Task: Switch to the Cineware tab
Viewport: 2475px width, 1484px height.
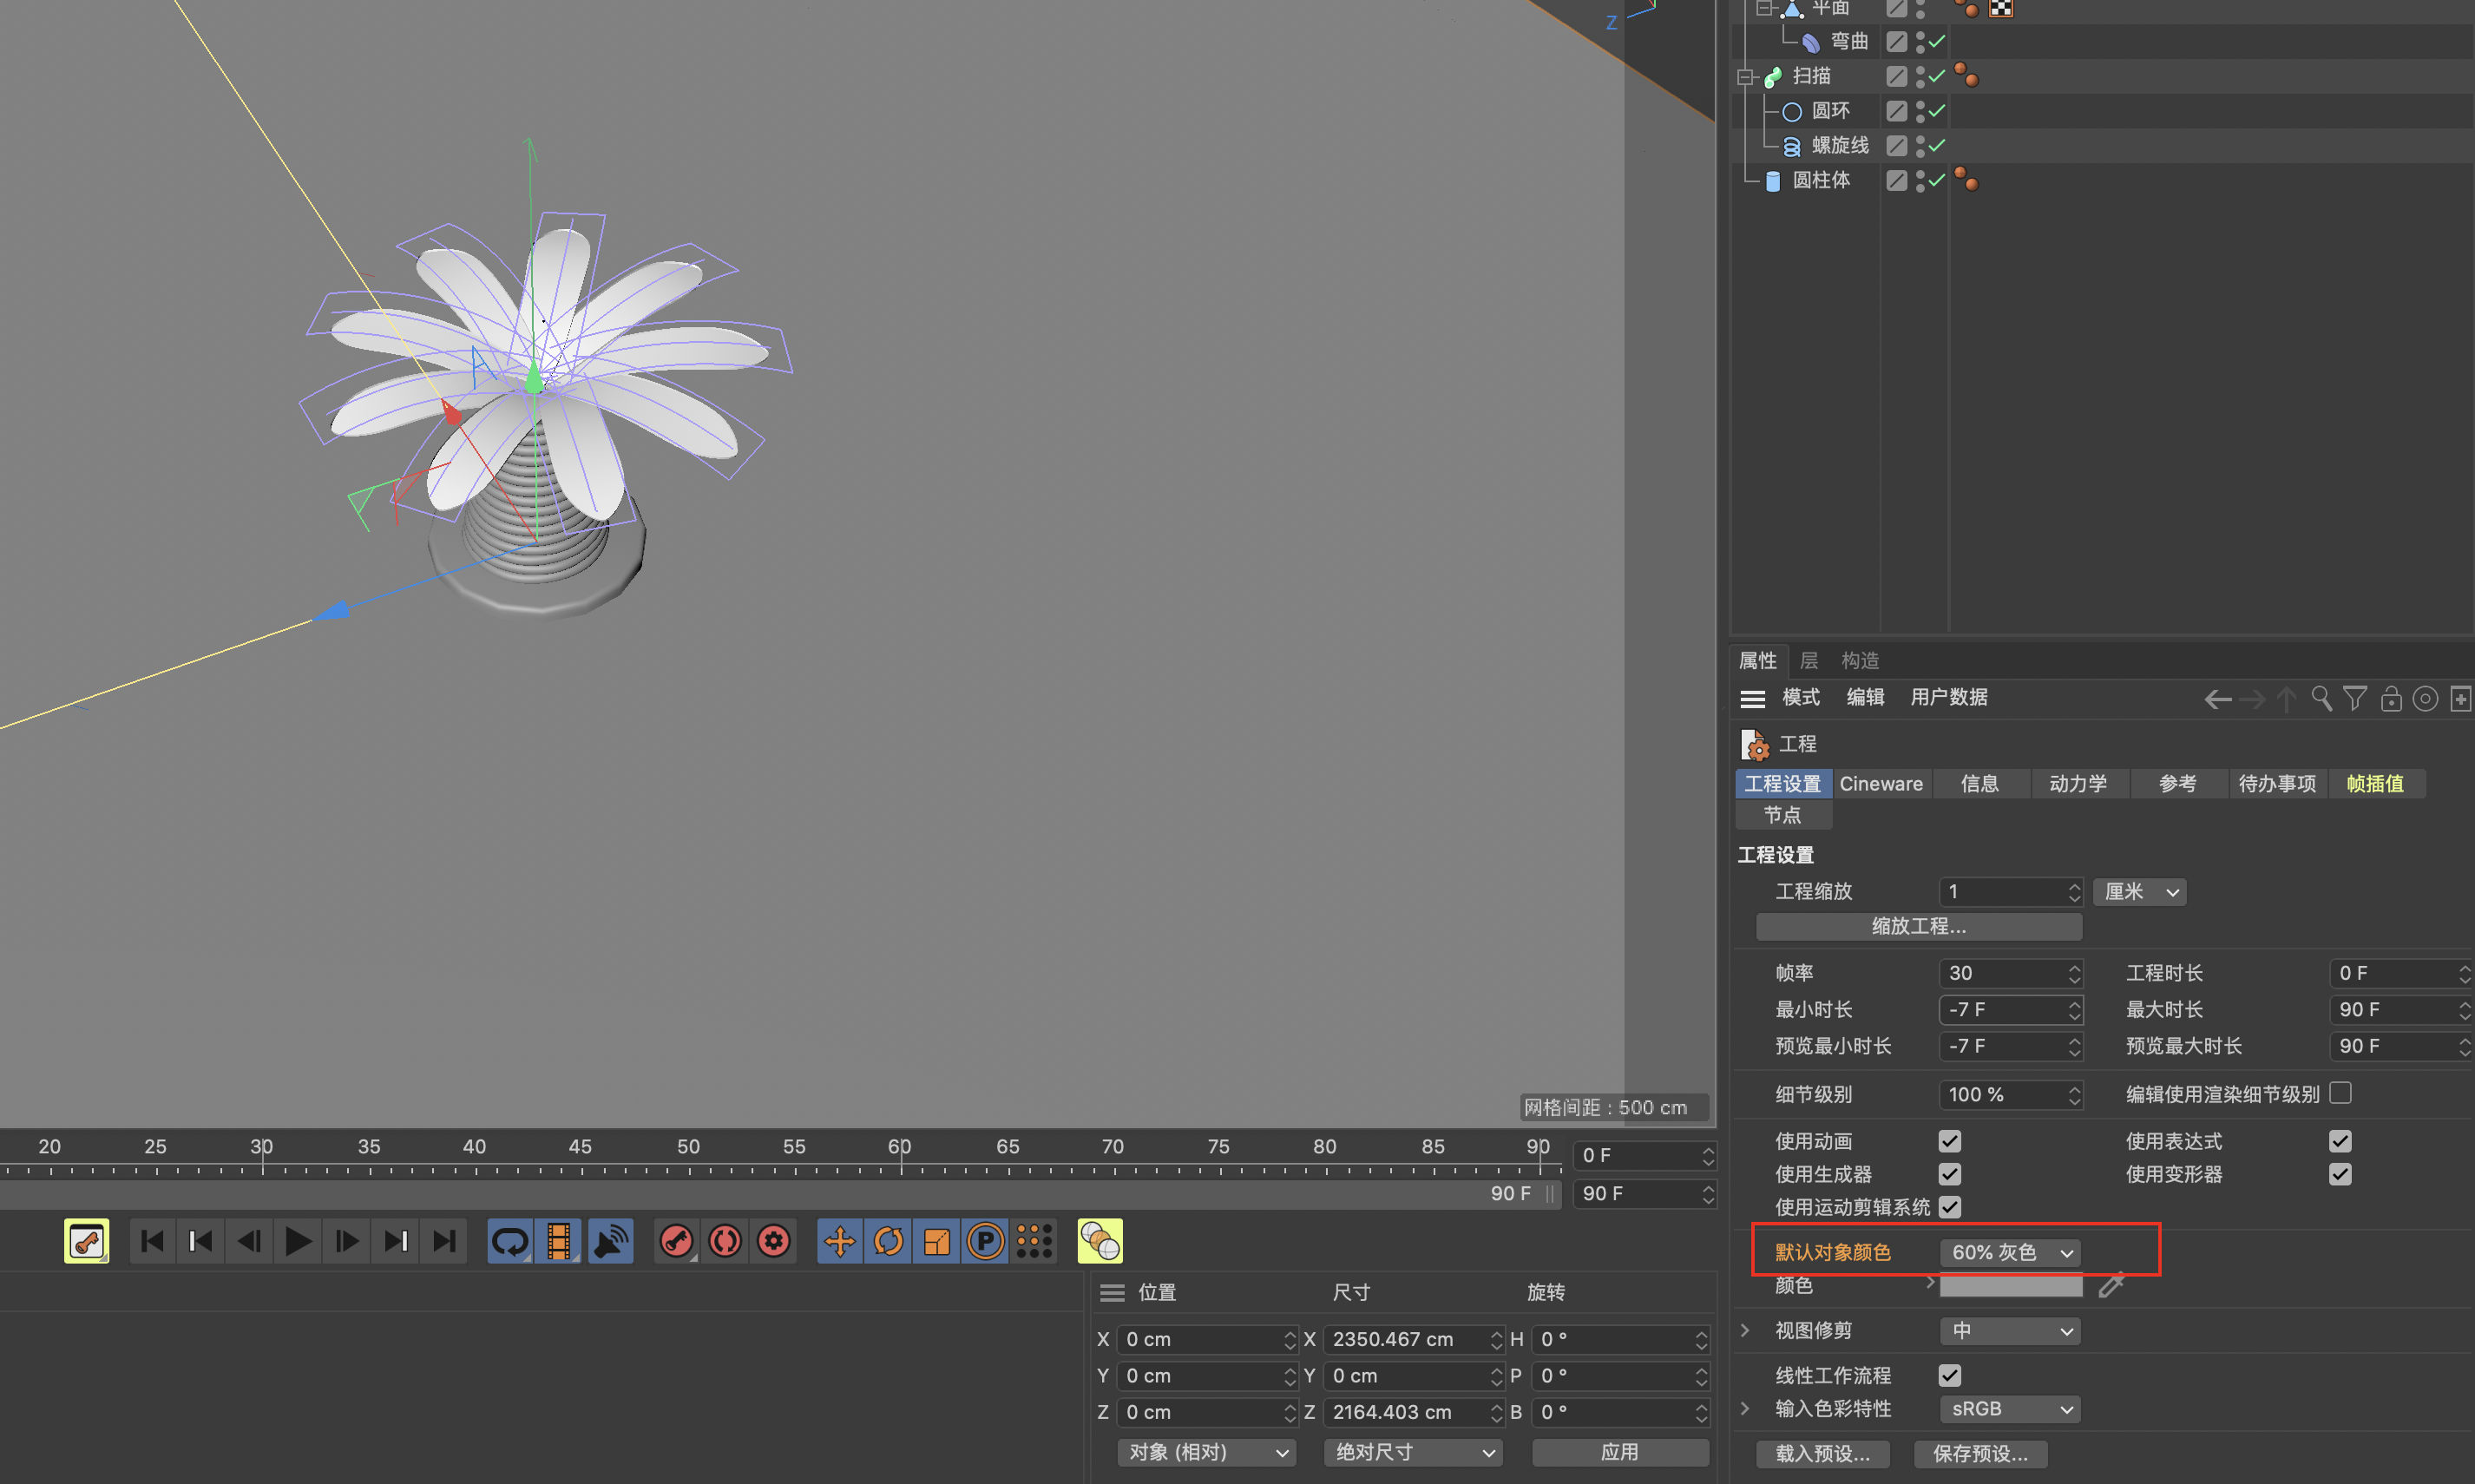Action: click(1880, 784)
